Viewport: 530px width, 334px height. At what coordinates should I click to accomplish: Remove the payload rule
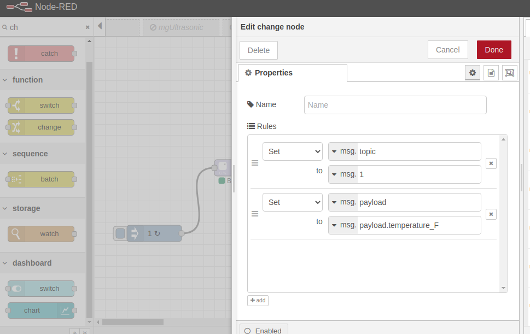[x=491, y=214]
